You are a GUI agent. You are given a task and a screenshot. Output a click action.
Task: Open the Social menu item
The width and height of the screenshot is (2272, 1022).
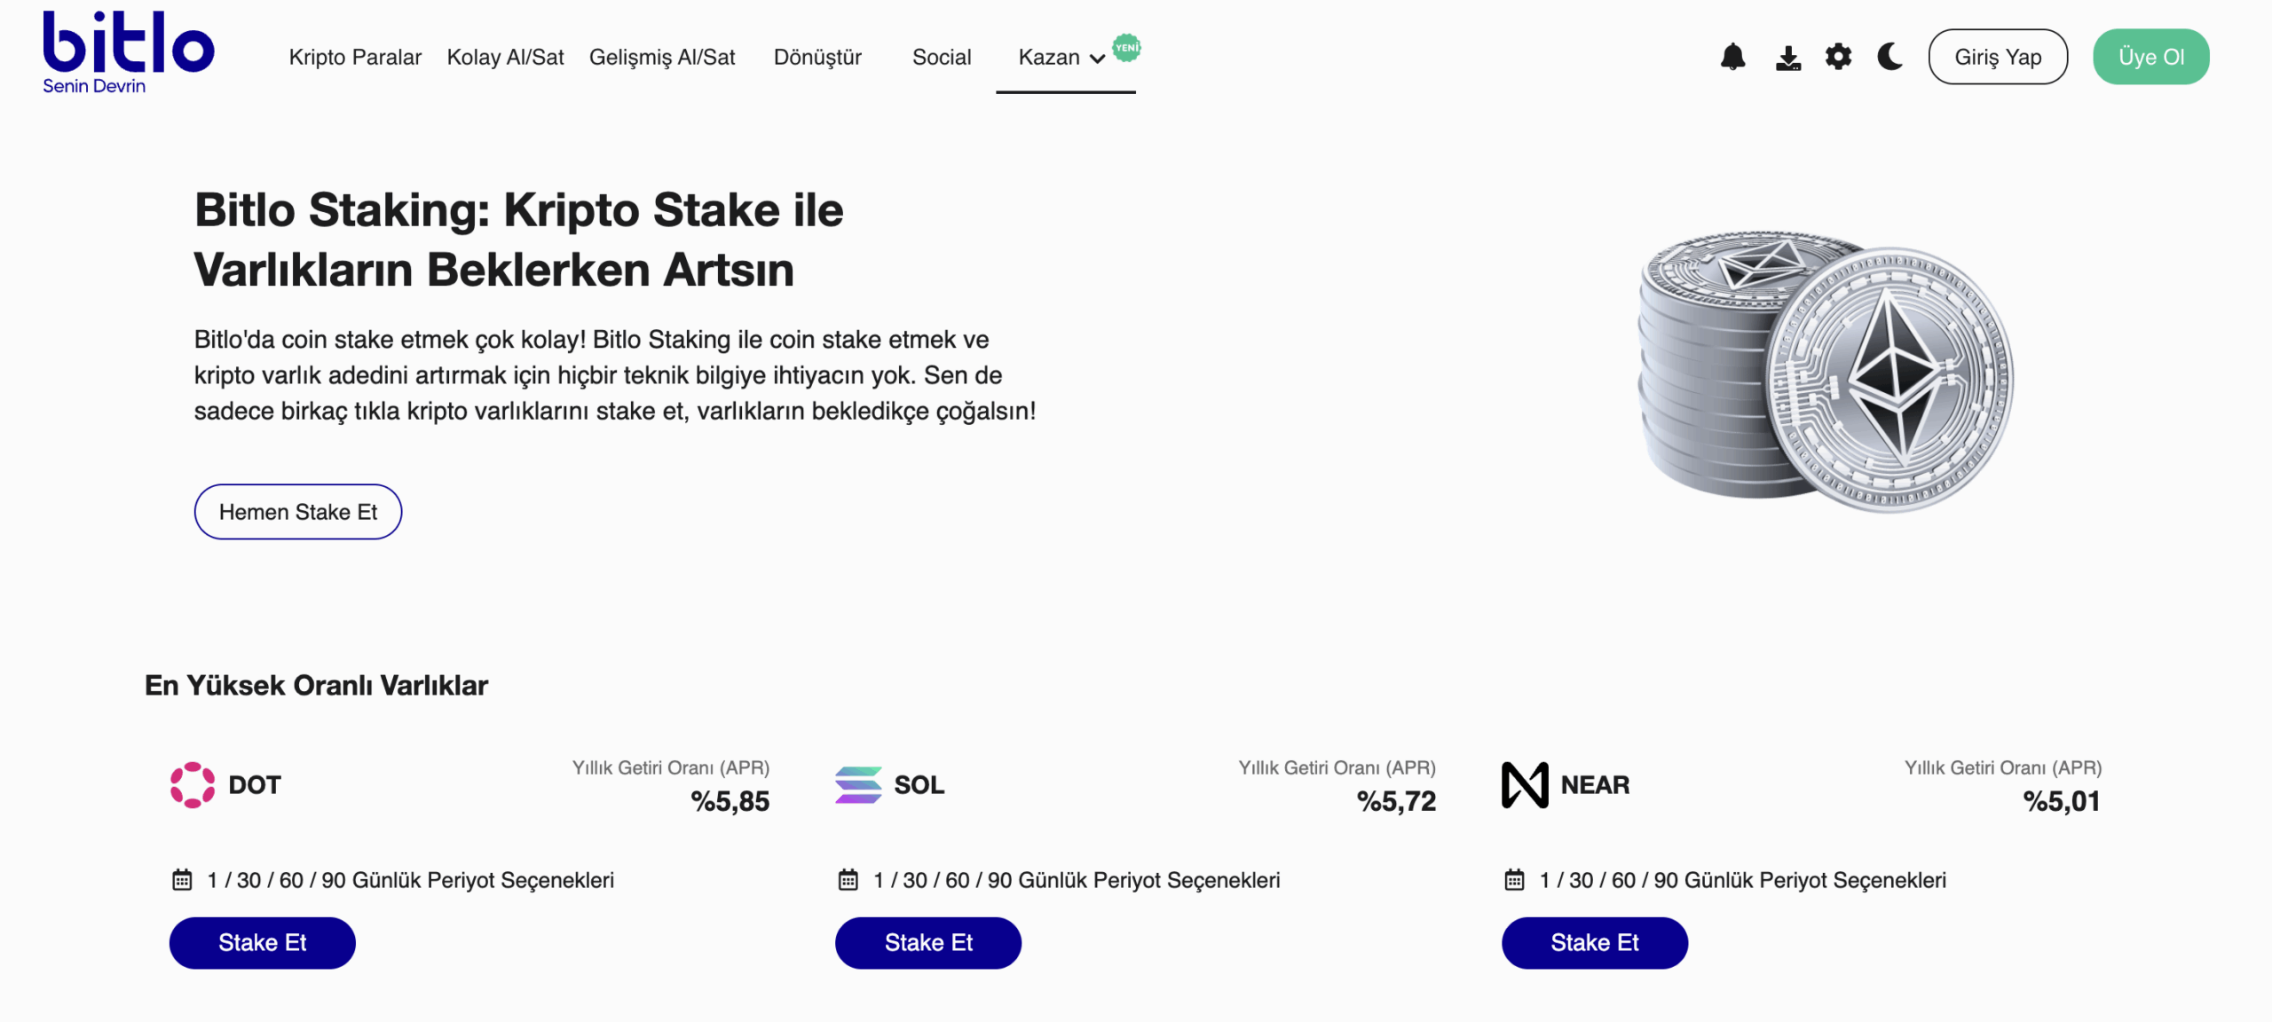click(942, 58)
